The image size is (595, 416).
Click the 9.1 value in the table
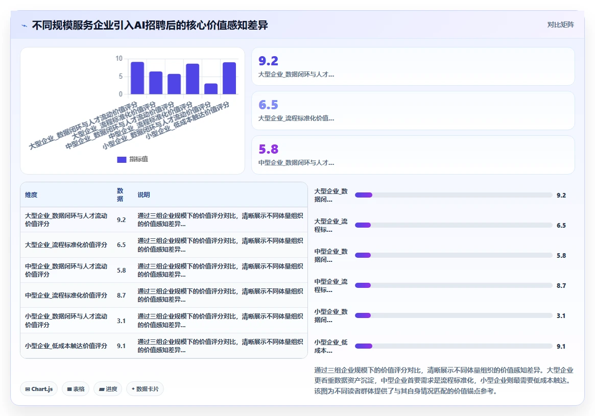pyautogui.click(x=121, y=346)
